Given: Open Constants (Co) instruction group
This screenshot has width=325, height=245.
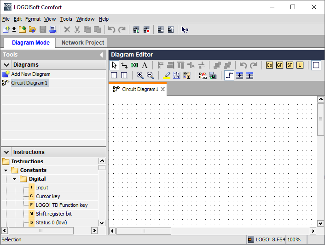Looking at the screenshot, I should point(270,65).
